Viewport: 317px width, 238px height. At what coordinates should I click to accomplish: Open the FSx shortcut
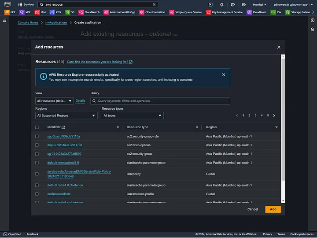[276, 12]
